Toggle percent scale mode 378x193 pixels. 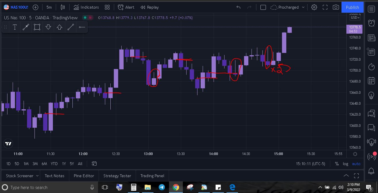coord(337,164)
